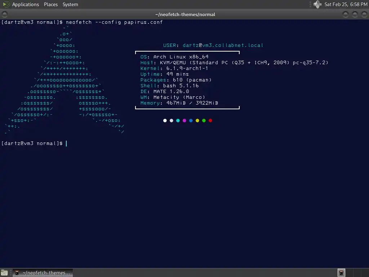Click the magenta color dot
369x277 pixels.
pyautogui.click(x=184, y=120)
